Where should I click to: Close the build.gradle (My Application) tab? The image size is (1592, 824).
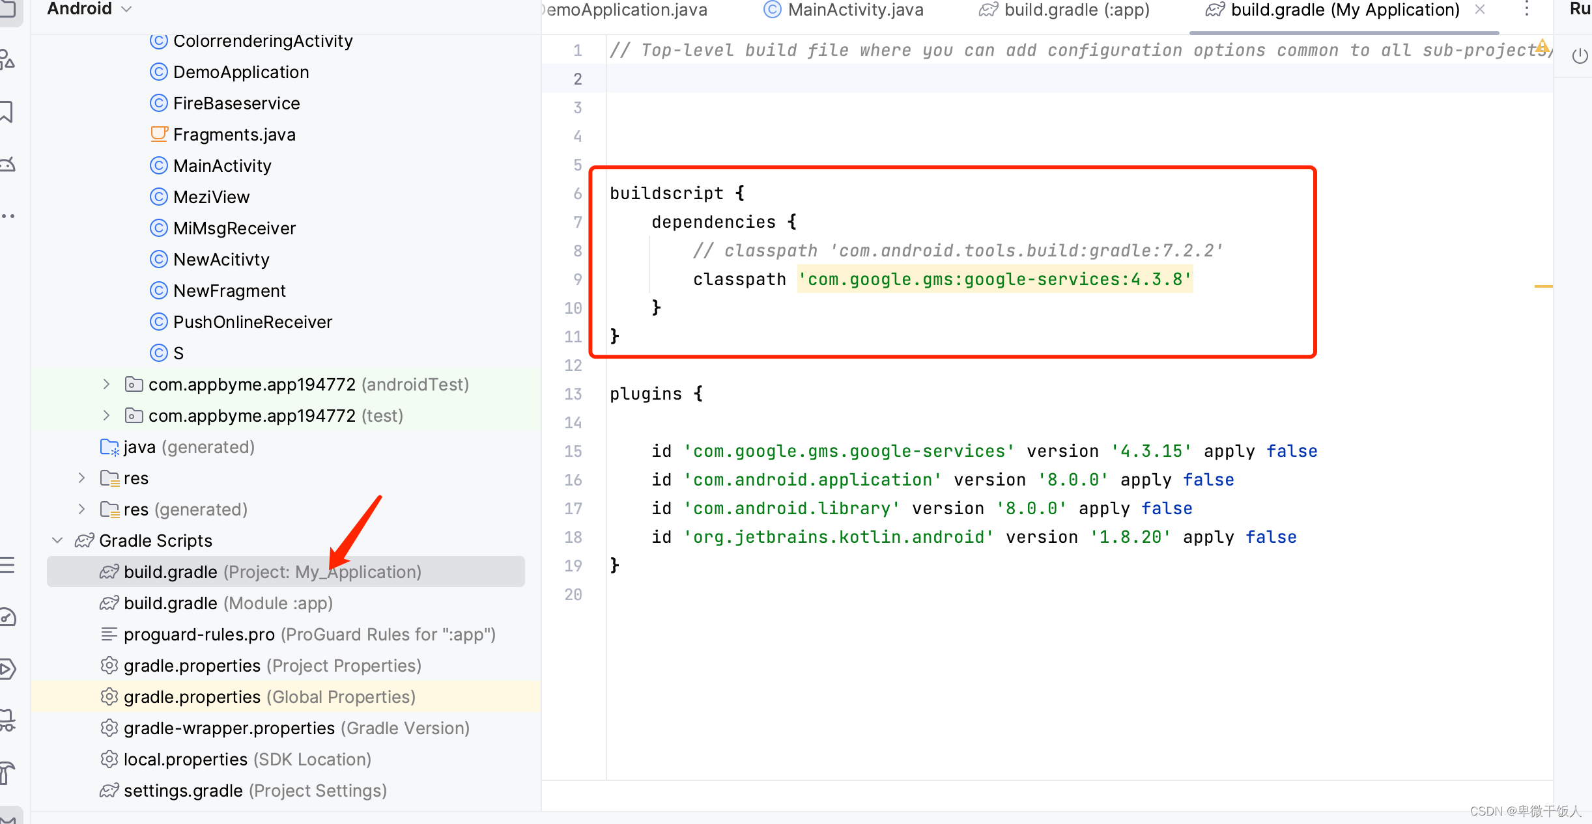[1480, 10]
